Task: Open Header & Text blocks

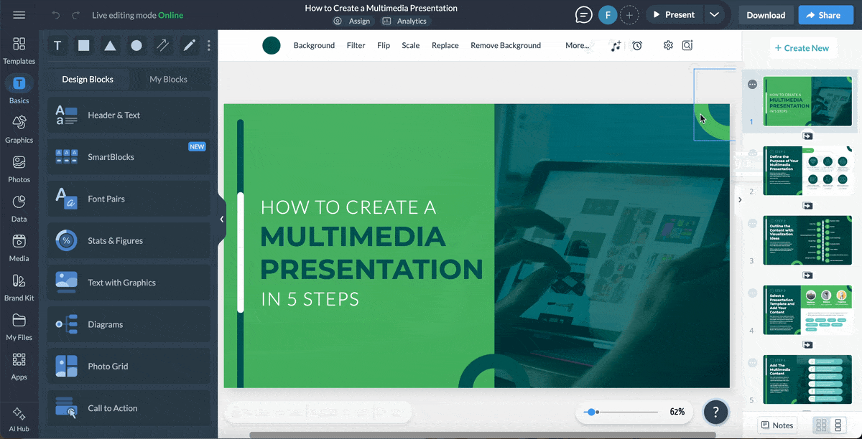Action: pos(129,115)
